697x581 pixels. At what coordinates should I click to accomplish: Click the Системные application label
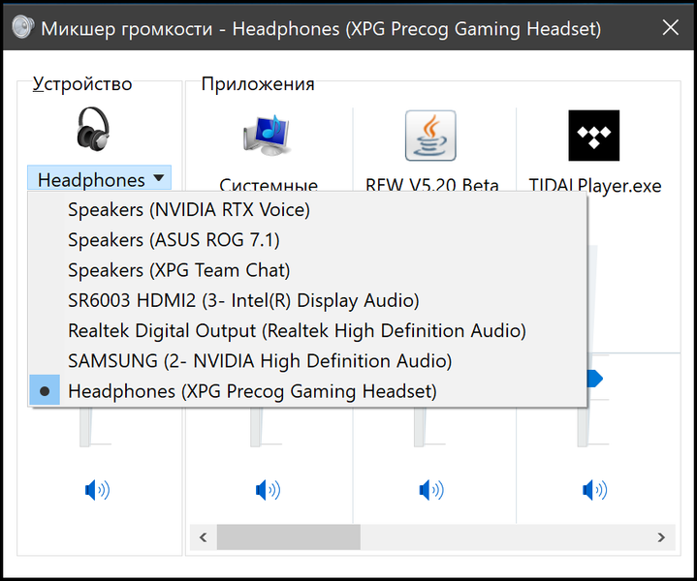coord(269,185)
